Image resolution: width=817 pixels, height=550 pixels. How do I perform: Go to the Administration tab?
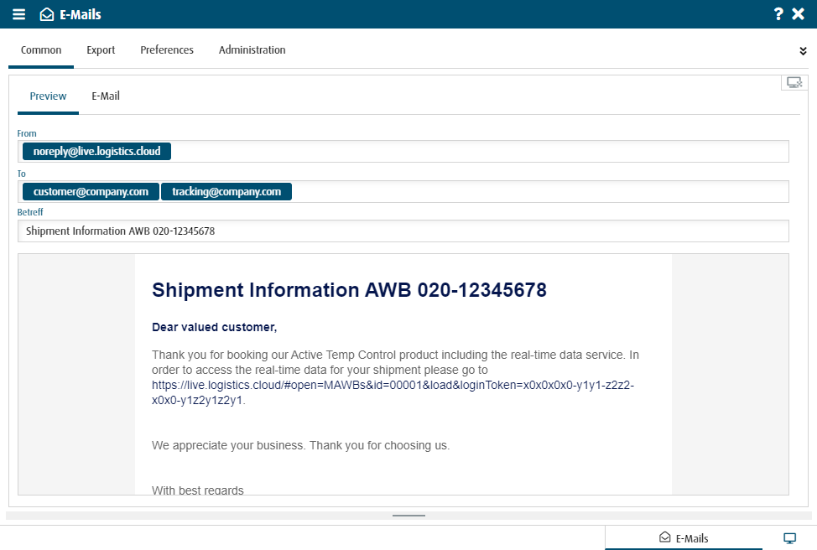click(252, 50)
